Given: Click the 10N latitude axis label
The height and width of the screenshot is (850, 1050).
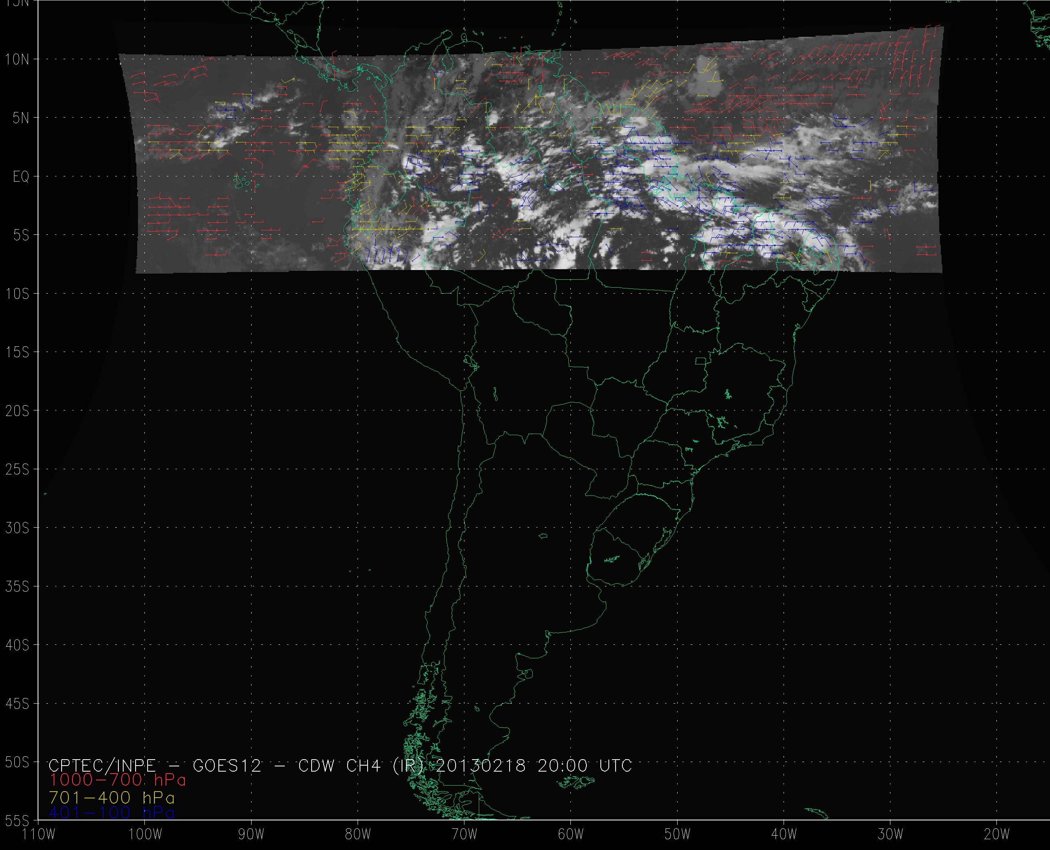Looking at the screenshot, I should click(17, 60).
